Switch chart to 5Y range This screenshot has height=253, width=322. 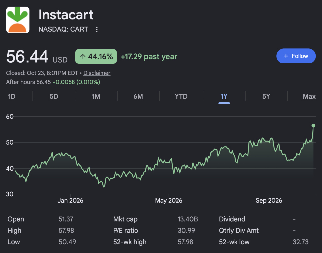[266, 96]
